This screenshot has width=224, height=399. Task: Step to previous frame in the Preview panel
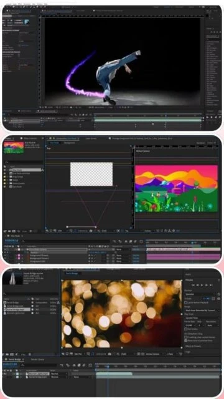coord(198,286)
